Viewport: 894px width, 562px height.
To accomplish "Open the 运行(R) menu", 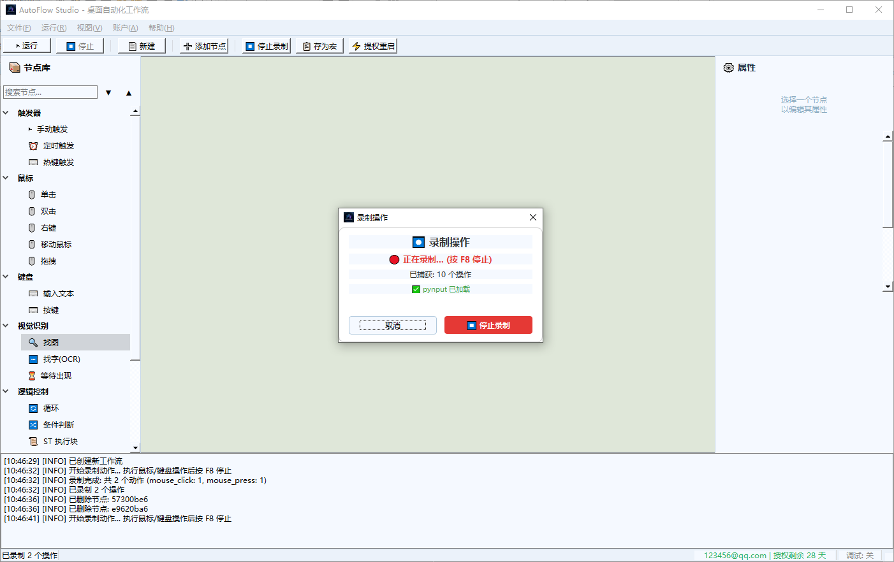I will [x=54, y=28].
